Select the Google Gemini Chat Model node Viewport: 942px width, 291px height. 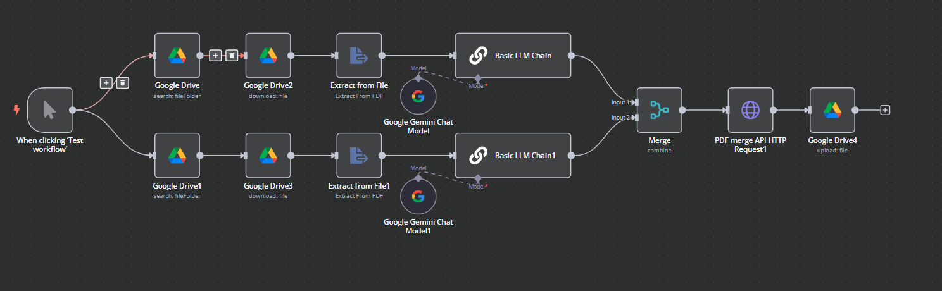418,96
